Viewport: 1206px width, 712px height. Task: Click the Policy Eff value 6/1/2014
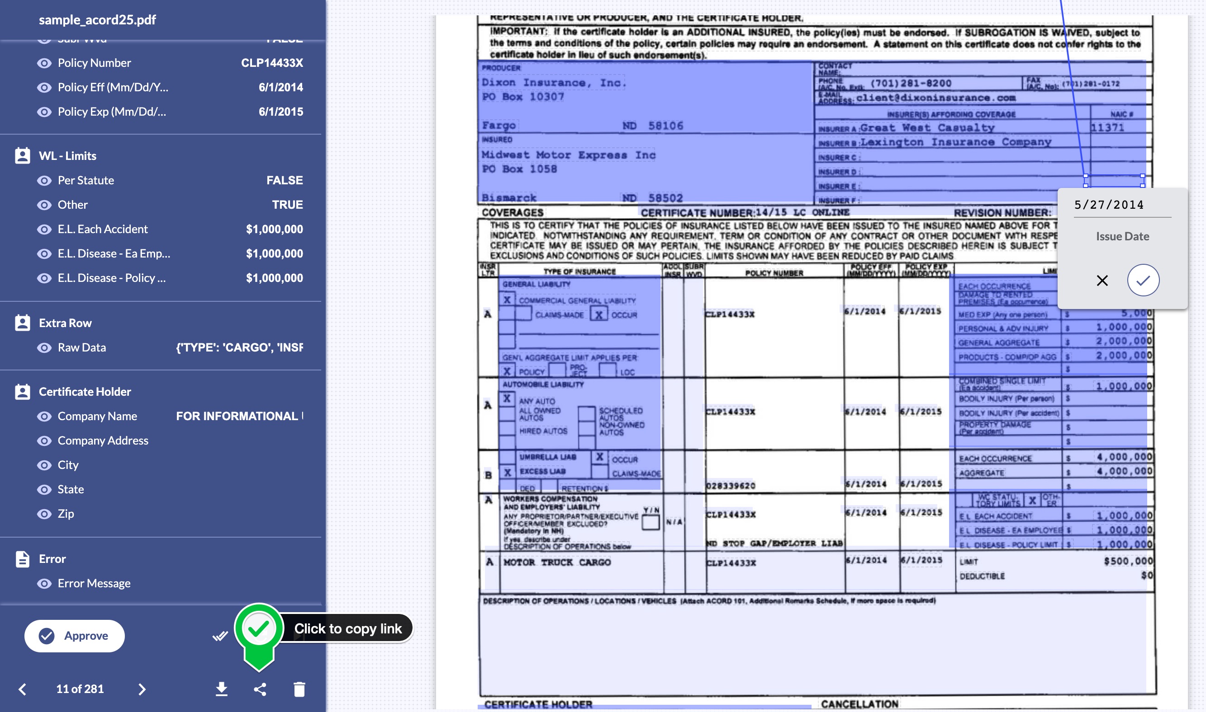[x=280, y=88]
